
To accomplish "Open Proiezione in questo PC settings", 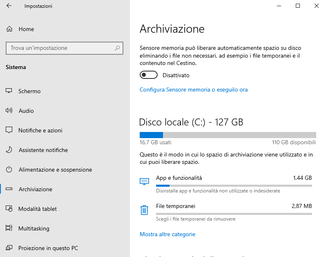I will (48, 248).
